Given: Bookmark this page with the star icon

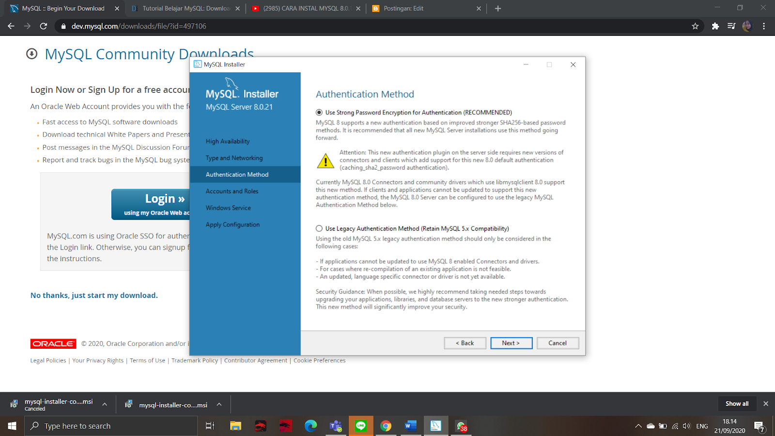Looking at the screenshot, I should click(695, 26).
